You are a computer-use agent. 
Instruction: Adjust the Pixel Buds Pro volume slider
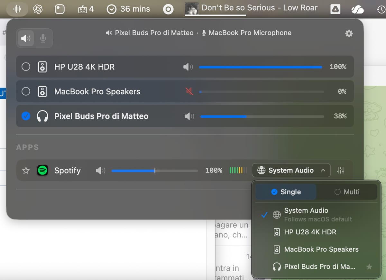(246, 116)
